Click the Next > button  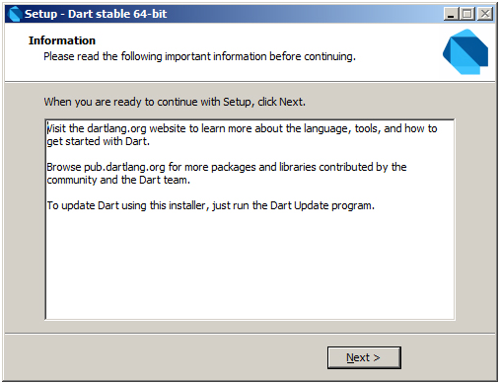(x=364, y=357)
